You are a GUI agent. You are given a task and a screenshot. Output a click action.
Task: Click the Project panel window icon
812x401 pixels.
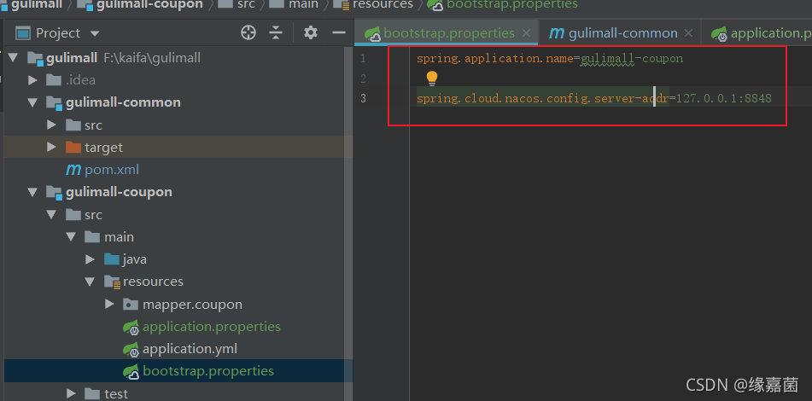coord(23,33)
